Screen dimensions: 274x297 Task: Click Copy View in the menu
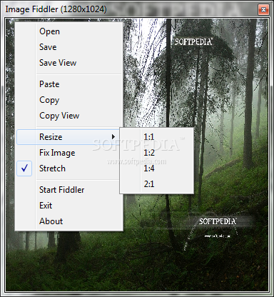pyautogui.click(x=69, y=116)
